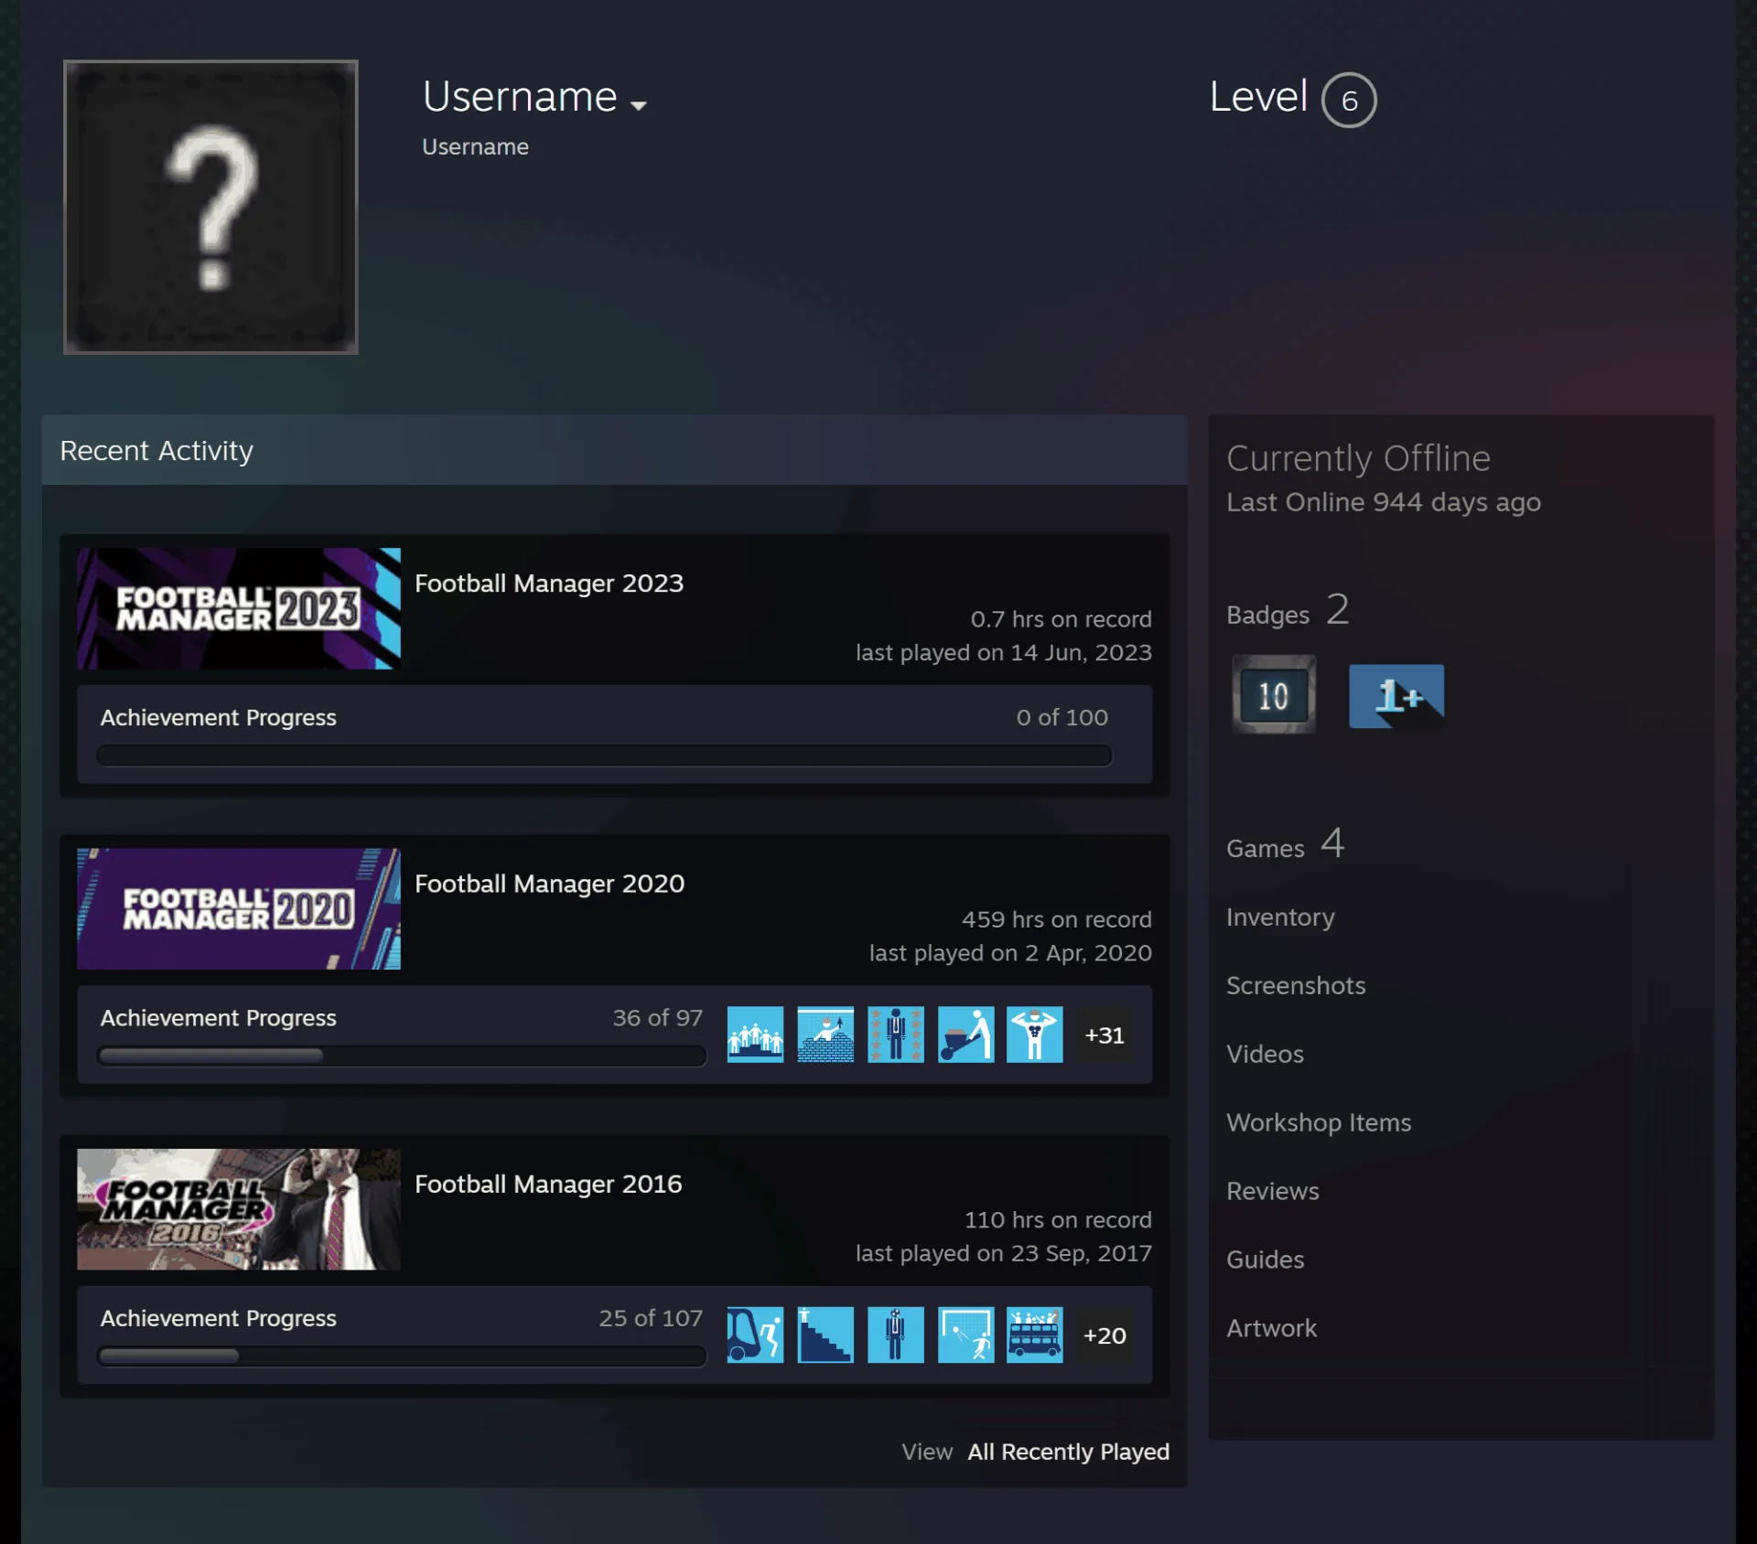The height and width of the screenshot is (1544, 1757).
Task: Click the Football Manager 2023 title link
Action: click(x=549, y=584)
